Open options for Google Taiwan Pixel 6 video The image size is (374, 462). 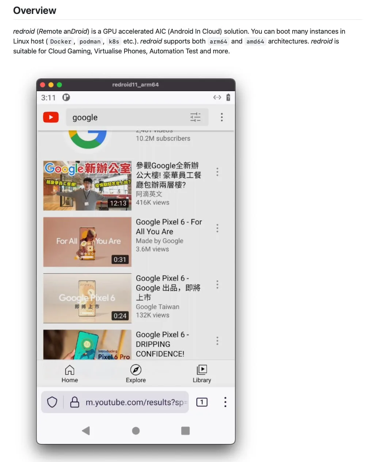[217, 285]
